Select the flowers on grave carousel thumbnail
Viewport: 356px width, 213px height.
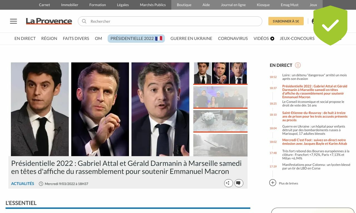pyautogui.click(x=220, y=121)
